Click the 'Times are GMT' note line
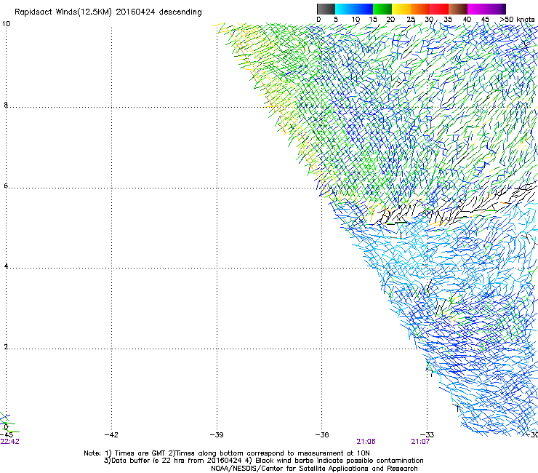The width and height of the screenshot is (538, 473). (227, 453)
